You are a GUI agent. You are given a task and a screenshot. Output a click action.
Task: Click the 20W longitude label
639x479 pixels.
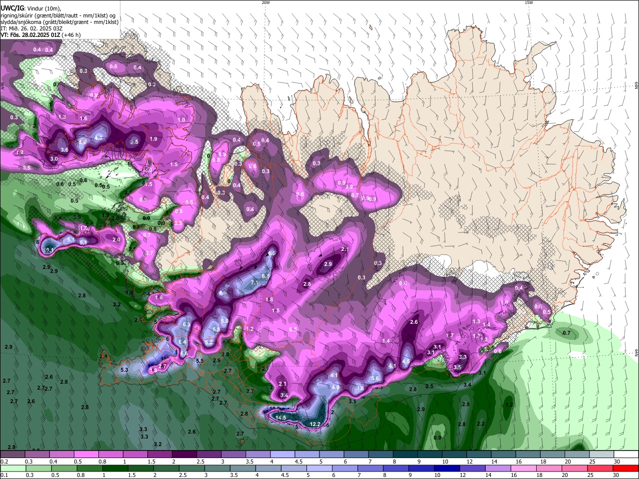(x=266, y=2)
